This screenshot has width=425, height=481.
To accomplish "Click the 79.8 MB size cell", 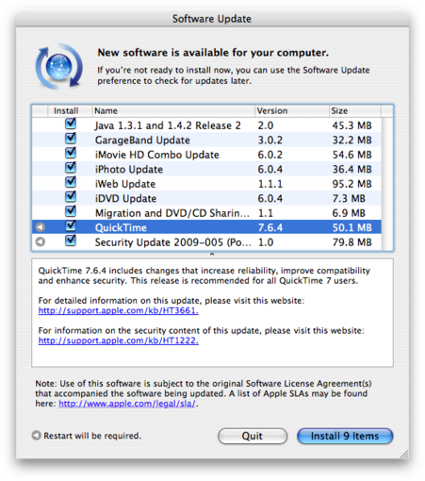I will 352,242.
